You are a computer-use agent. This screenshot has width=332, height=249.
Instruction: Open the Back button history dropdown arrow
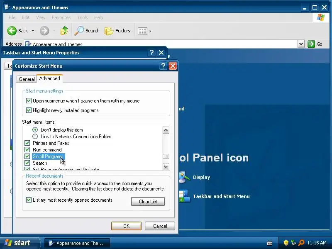[x=33, y=31]
